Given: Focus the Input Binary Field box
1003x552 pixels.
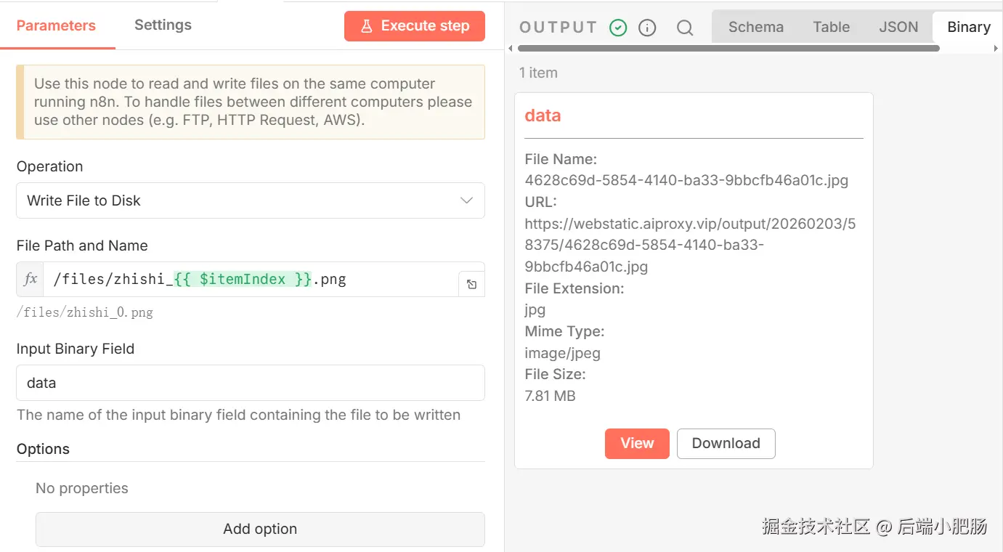Looking at the screenshot, I should [251, 383].
